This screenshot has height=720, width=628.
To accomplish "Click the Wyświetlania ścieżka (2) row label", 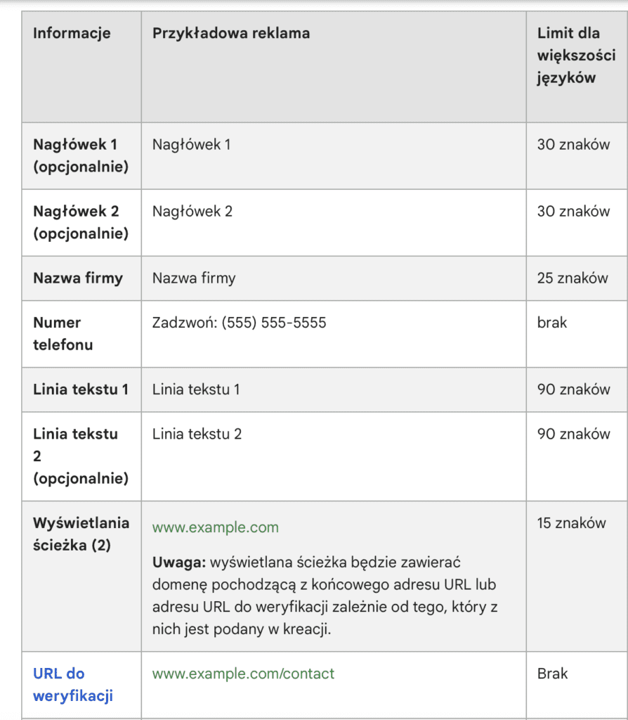I will click(81, 534).
